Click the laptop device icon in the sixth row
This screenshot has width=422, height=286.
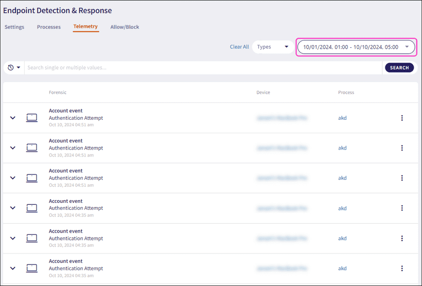click(x=32, y=268)
